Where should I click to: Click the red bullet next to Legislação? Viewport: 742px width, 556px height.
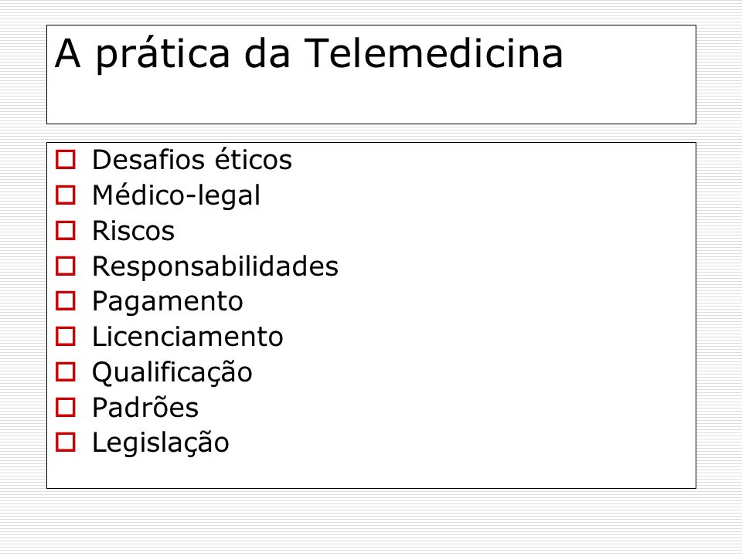coord(65,442)
